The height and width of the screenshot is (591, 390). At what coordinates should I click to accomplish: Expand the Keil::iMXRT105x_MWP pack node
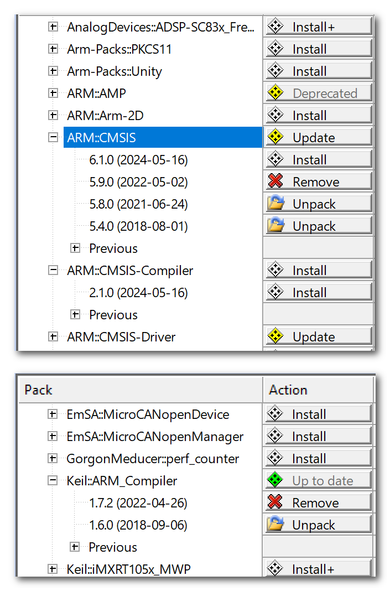coord(53,569)
